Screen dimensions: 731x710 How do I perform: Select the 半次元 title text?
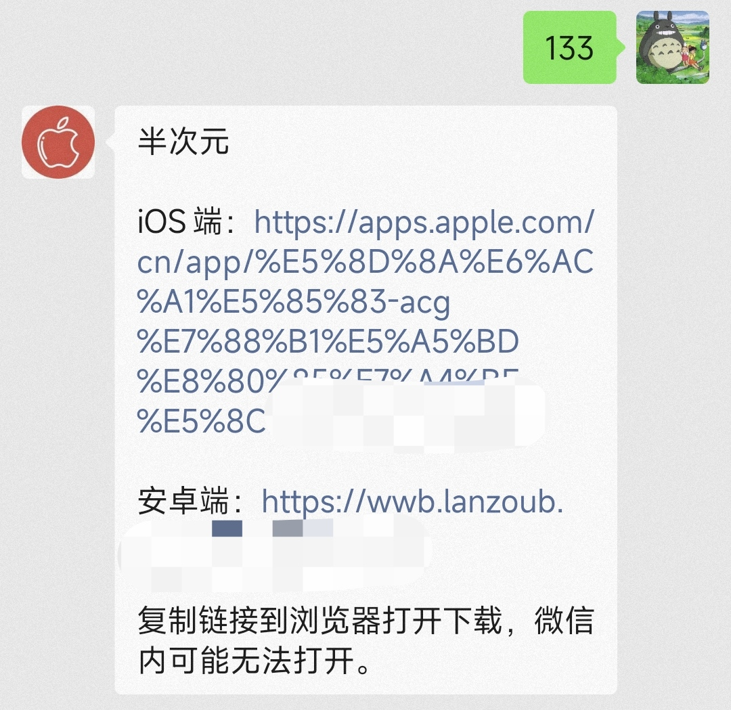click(x=183, y=141)
